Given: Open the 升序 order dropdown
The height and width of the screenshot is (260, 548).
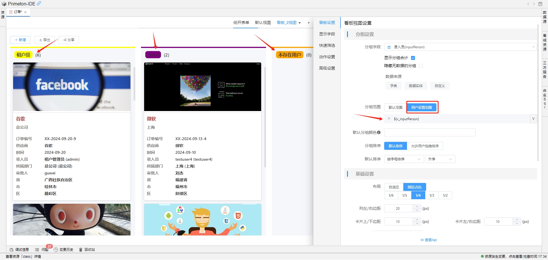Looking at the screenshot, I should pos(440,159).
